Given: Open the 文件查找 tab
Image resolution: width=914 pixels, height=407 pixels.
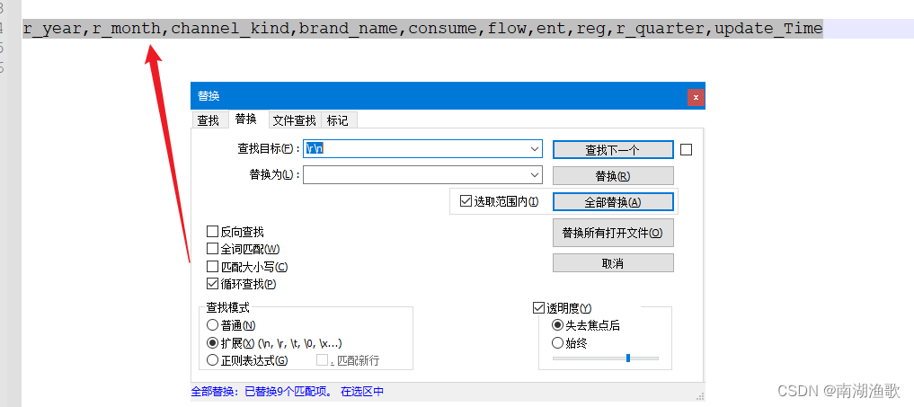Looking at the screenshot, I should [295, 120].
